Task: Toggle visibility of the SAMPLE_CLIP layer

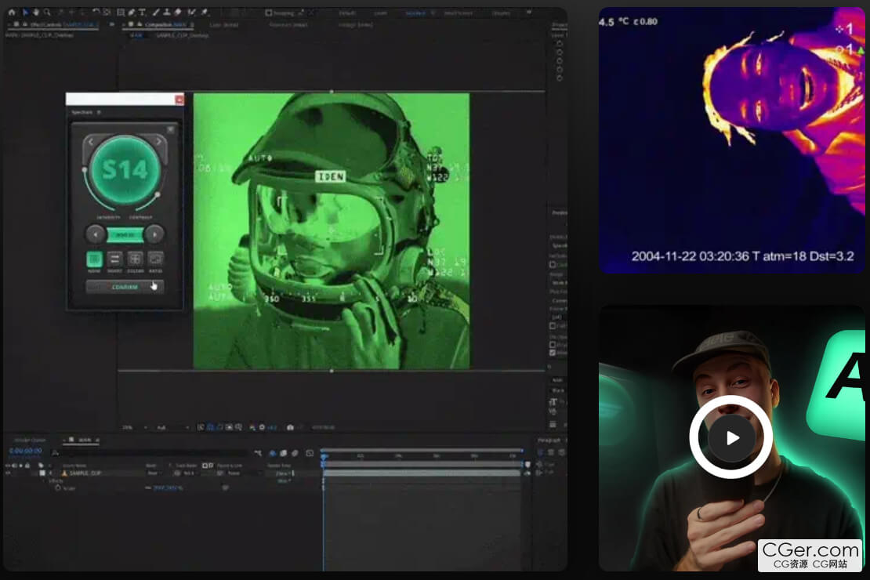Action: (8, 473)
